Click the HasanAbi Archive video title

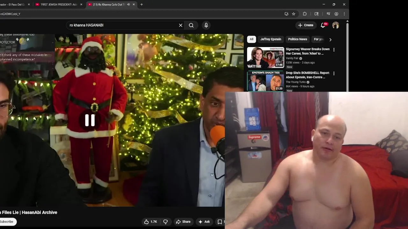coord(29,212)
